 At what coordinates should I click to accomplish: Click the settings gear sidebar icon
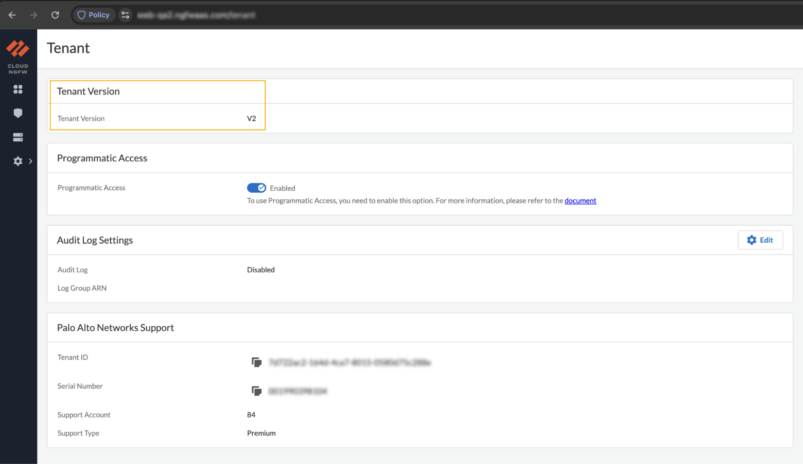18,161
